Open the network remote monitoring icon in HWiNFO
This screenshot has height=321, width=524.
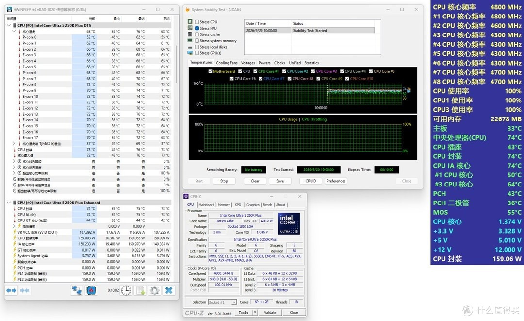77,290
